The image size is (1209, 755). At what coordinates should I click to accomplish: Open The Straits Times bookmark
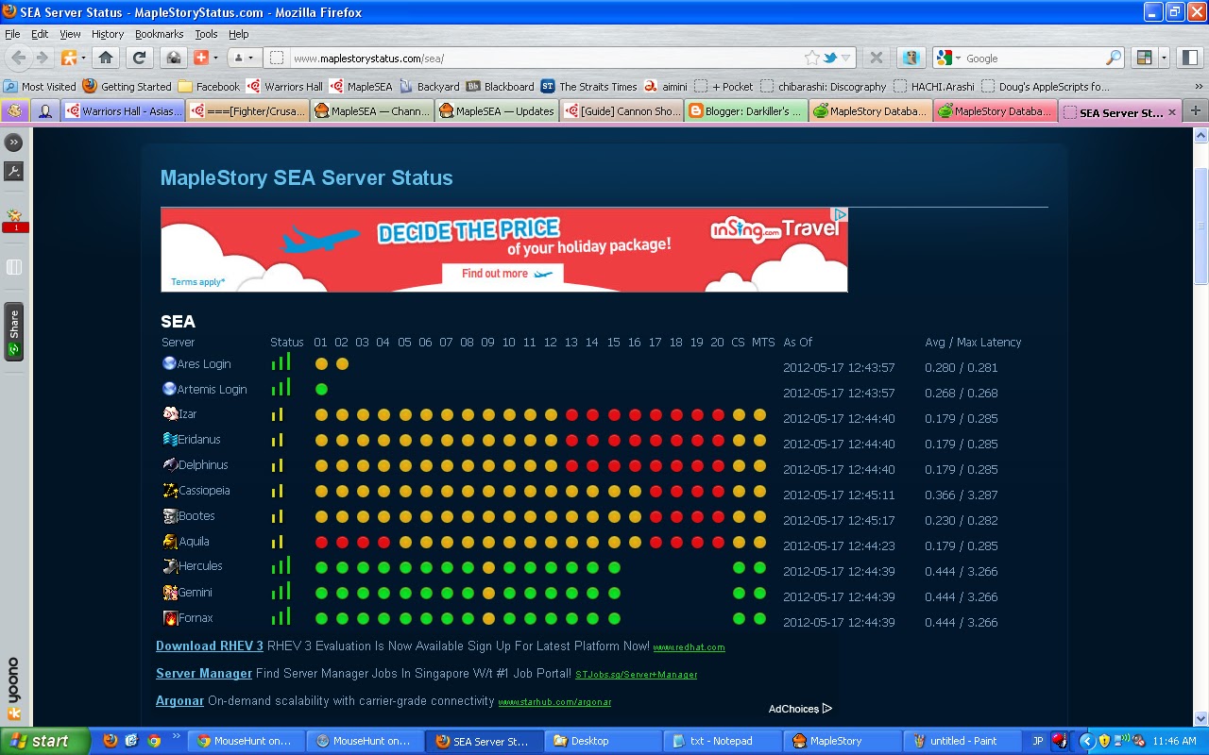coord(588,86)
